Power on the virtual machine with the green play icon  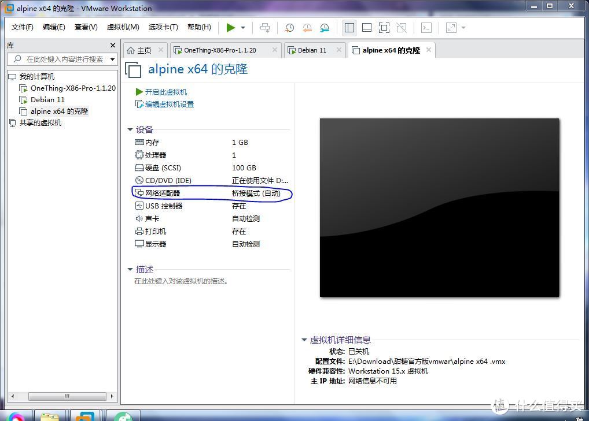(x=230, y=27)
